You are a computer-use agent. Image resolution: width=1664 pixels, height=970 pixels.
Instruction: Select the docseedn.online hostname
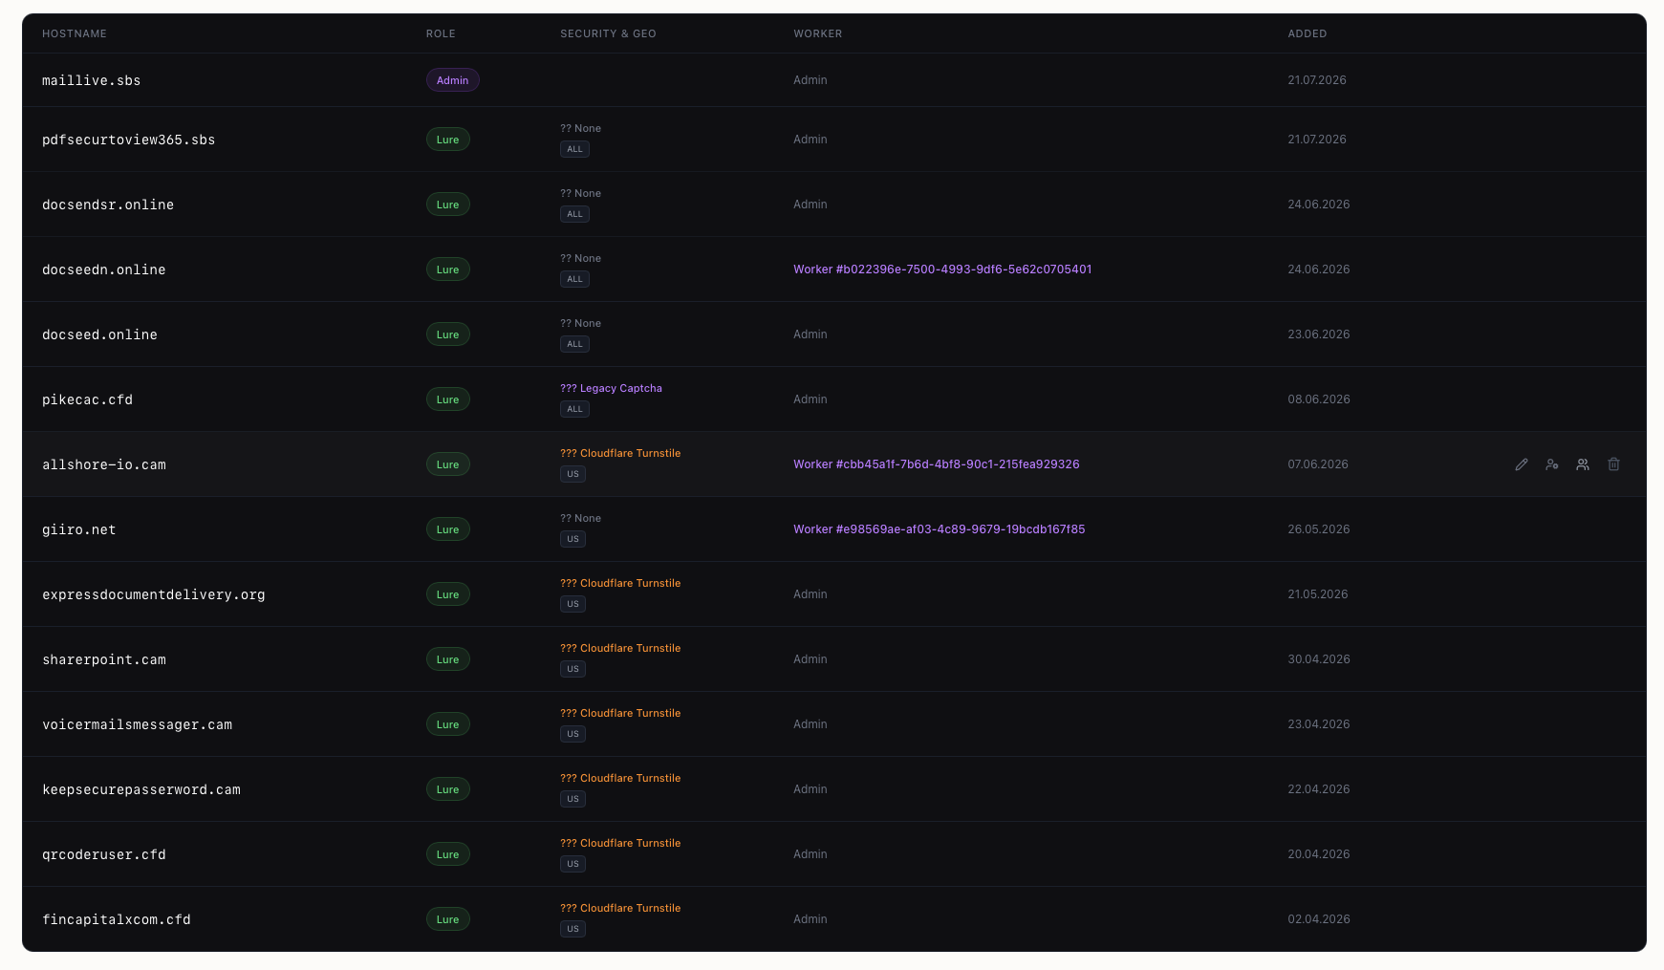104,269
